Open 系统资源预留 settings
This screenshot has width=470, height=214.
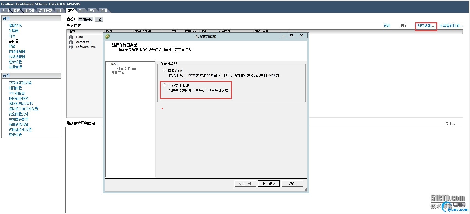pos(18,124)
